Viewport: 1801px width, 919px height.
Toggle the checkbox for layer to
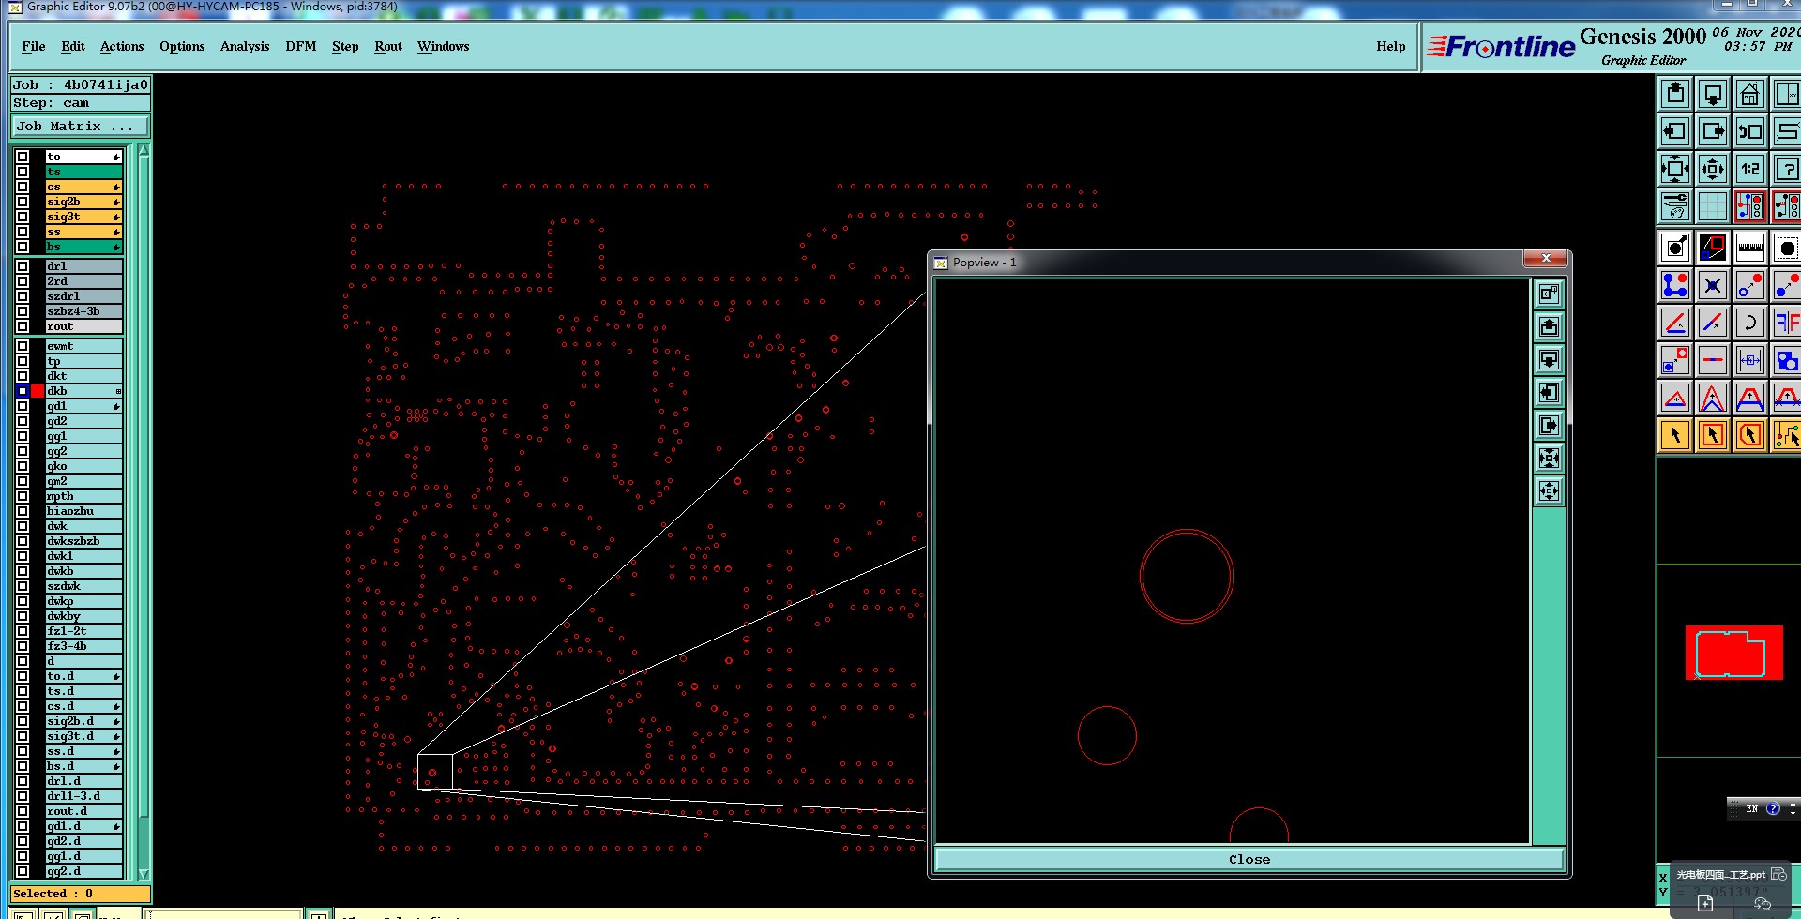(23, 157)
